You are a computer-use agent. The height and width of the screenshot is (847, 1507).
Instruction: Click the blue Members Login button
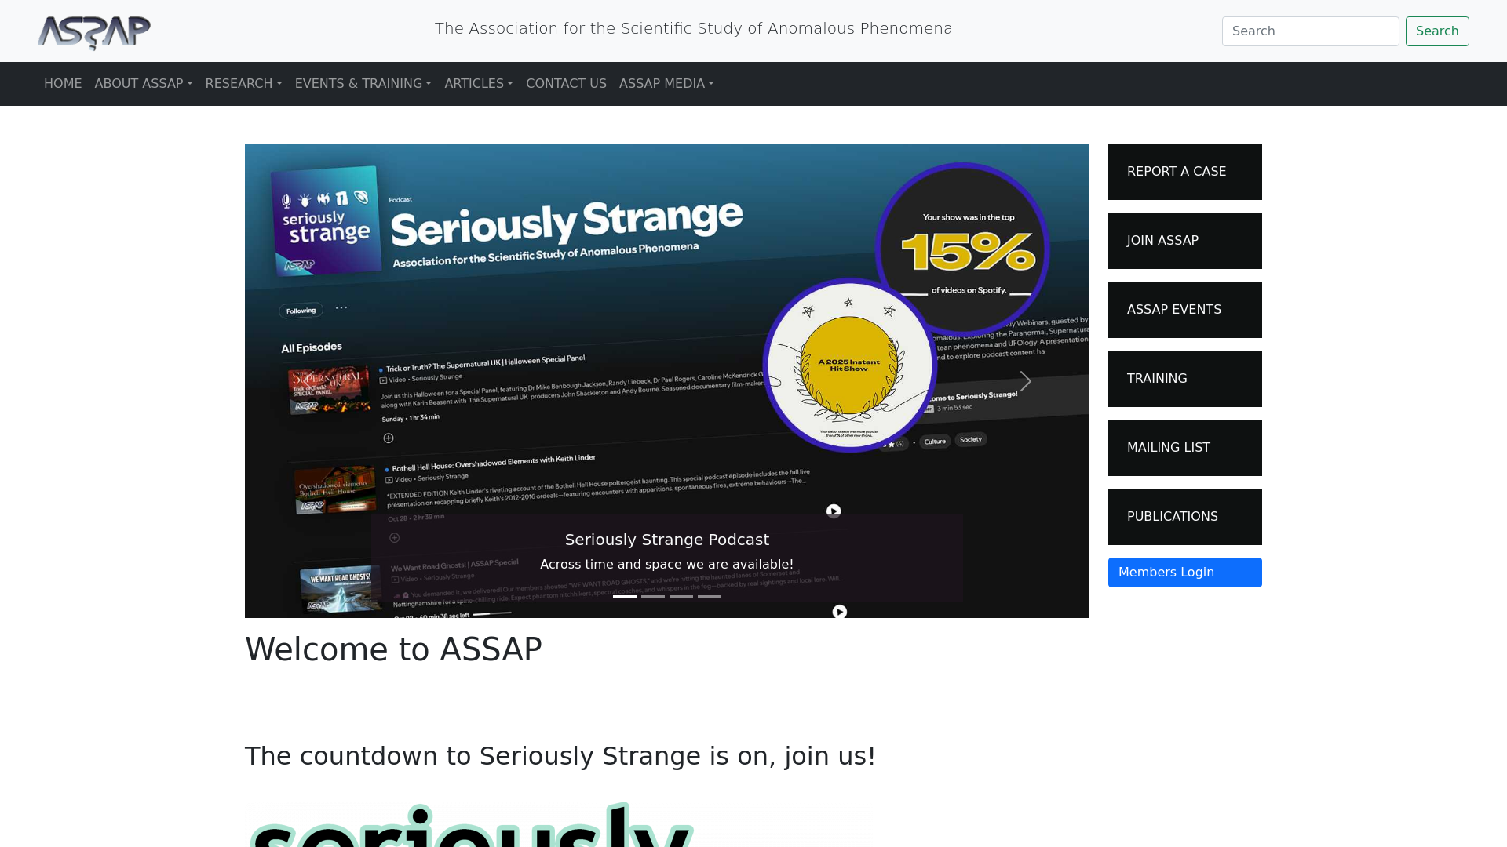click(1185, 573)
